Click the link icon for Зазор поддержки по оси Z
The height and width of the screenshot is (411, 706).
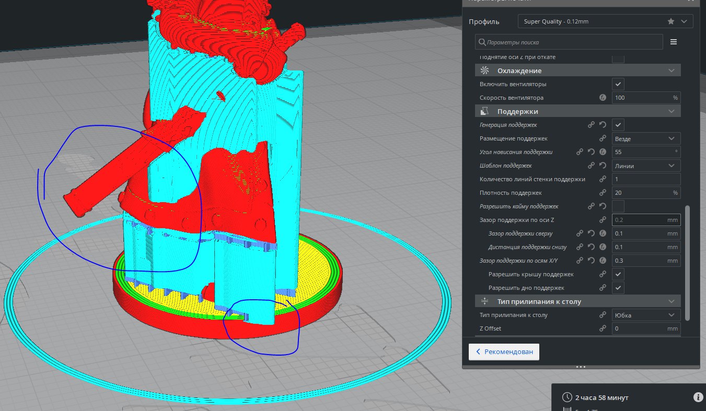603,220
